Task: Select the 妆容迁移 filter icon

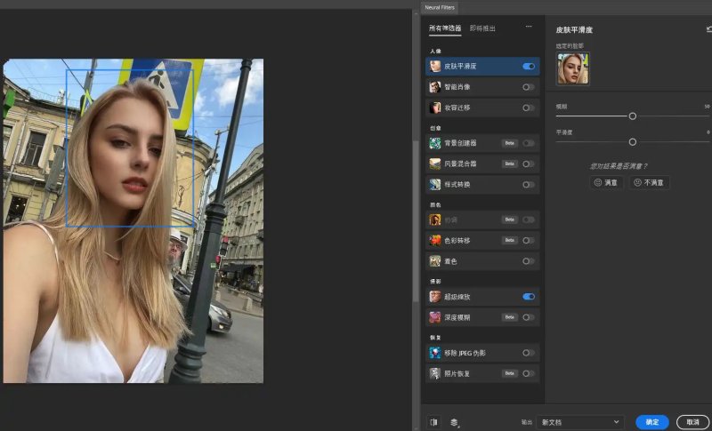Action: tap(435, 108)
